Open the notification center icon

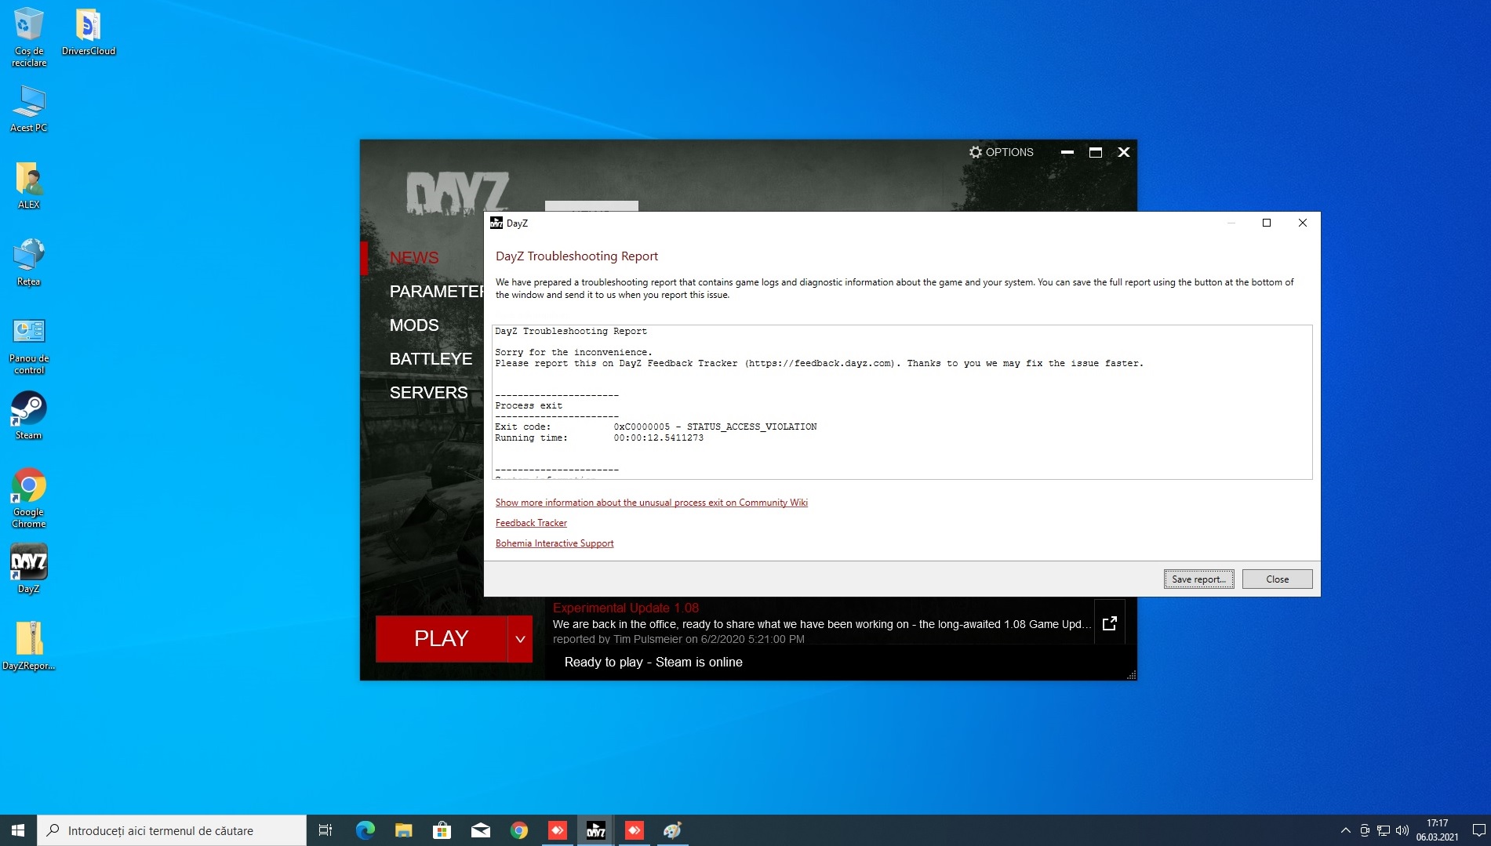pyautogui.click(x=1478, y=830)
